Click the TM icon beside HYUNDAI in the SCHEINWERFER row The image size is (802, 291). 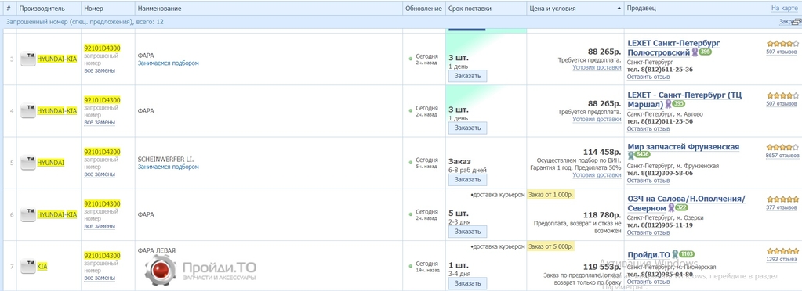[x=27, y=163]
